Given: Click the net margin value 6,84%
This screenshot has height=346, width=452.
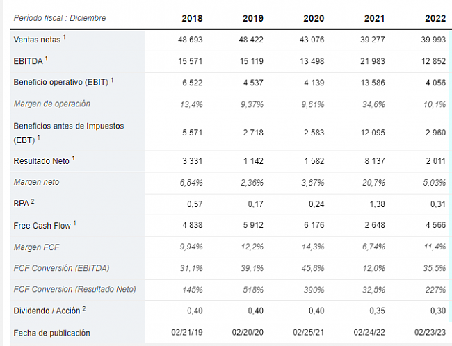Looking at the screenshot, I should click(x=191, y=182).
